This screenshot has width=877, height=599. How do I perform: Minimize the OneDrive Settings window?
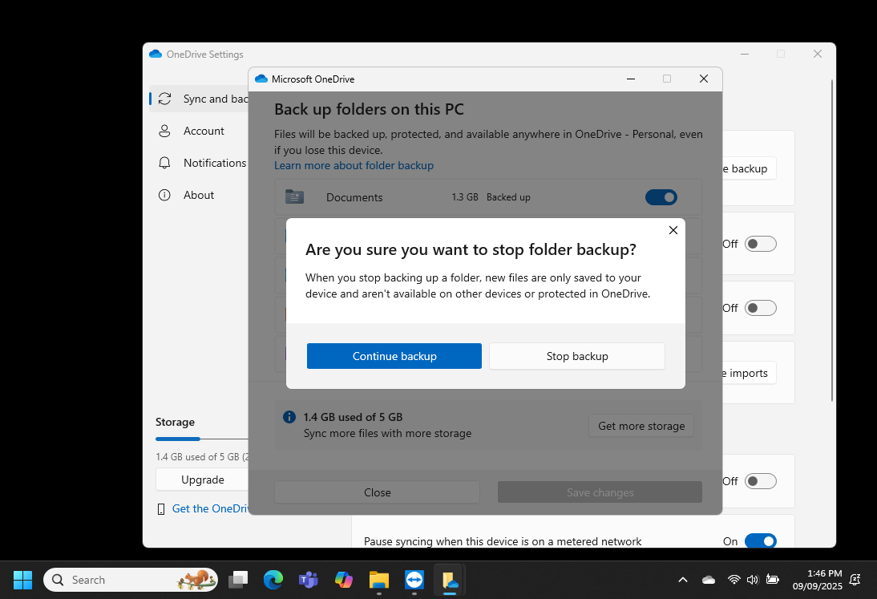745,54
